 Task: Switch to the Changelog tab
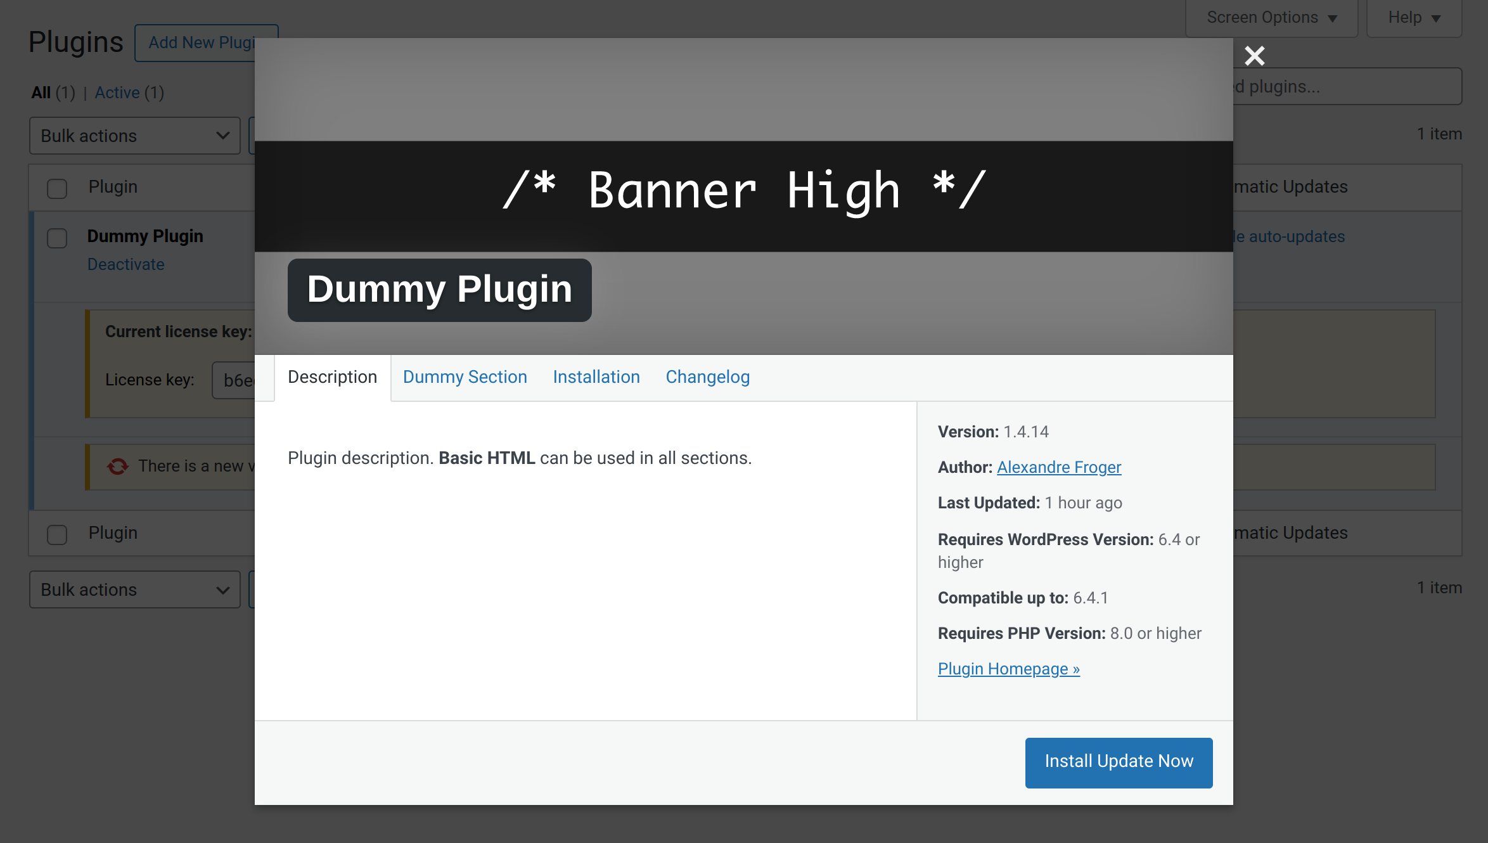[709, 376]
